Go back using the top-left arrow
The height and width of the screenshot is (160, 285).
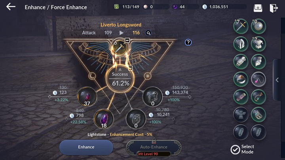(x=11, y=7)
